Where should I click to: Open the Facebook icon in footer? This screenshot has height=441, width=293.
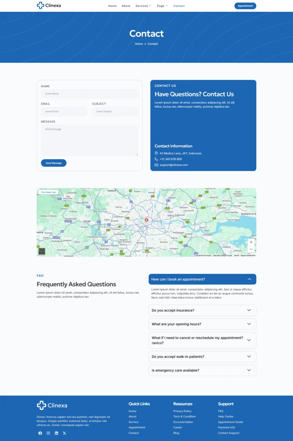point(40,433)
